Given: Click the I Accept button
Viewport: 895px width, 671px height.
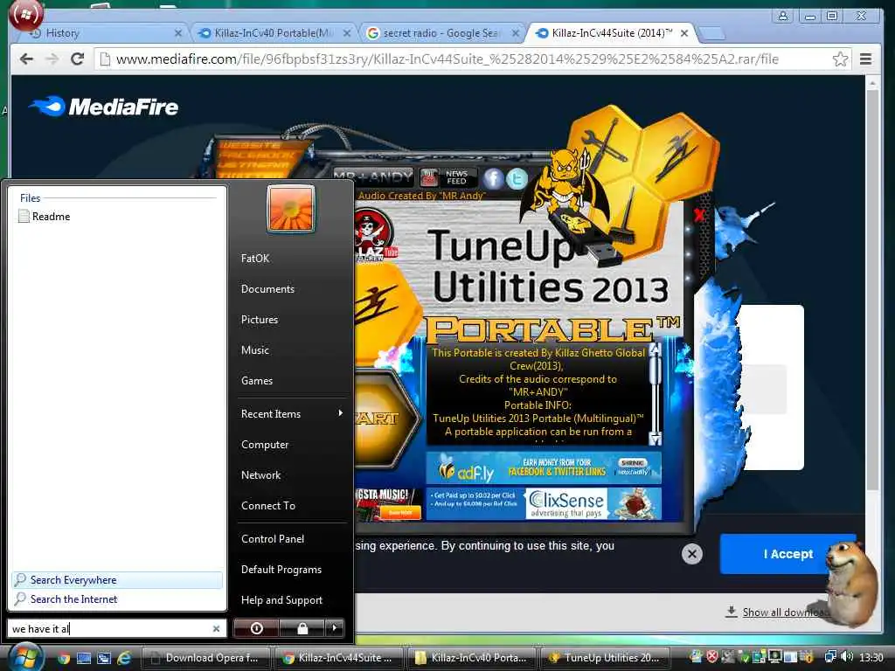Looking at the screenshot, I should pyautogui.click(x=787, y=554).
